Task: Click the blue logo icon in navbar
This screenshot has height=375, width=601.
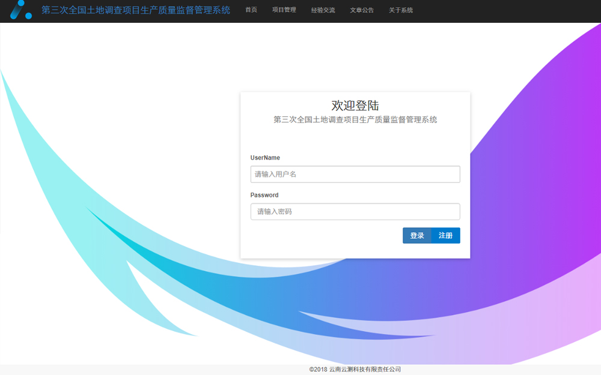Action: pyautogui.click(x=20, y=10)
